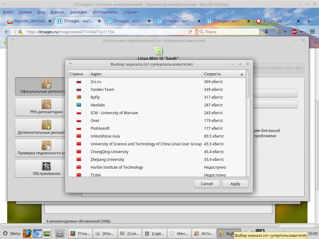
Task: Select the Yandex Team mirror row
Action: [x=102, y=89]
